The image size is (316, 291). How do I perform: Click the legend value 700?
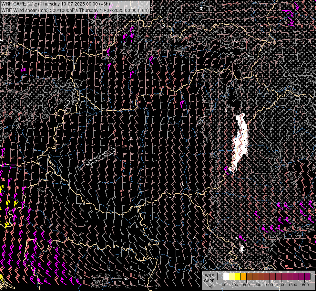click(258, 285)
